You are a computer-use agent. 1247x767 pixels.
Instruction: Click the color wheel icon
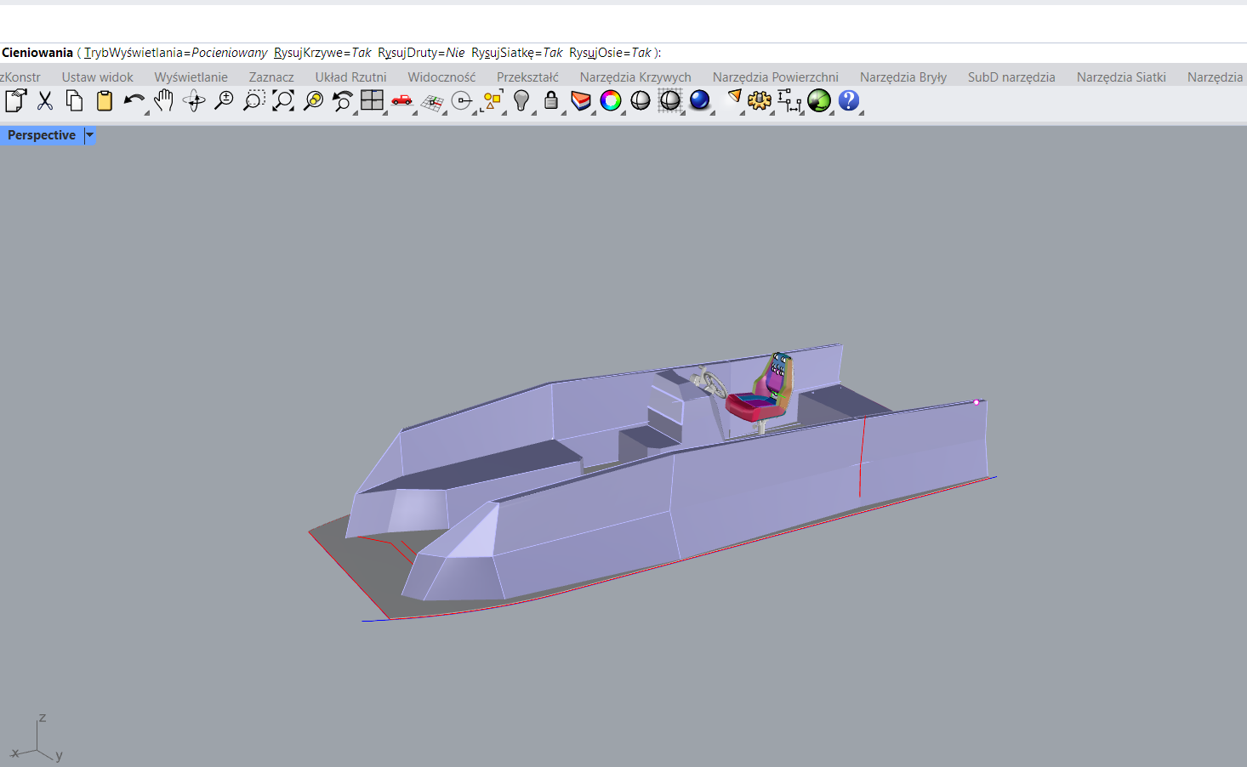611,101
